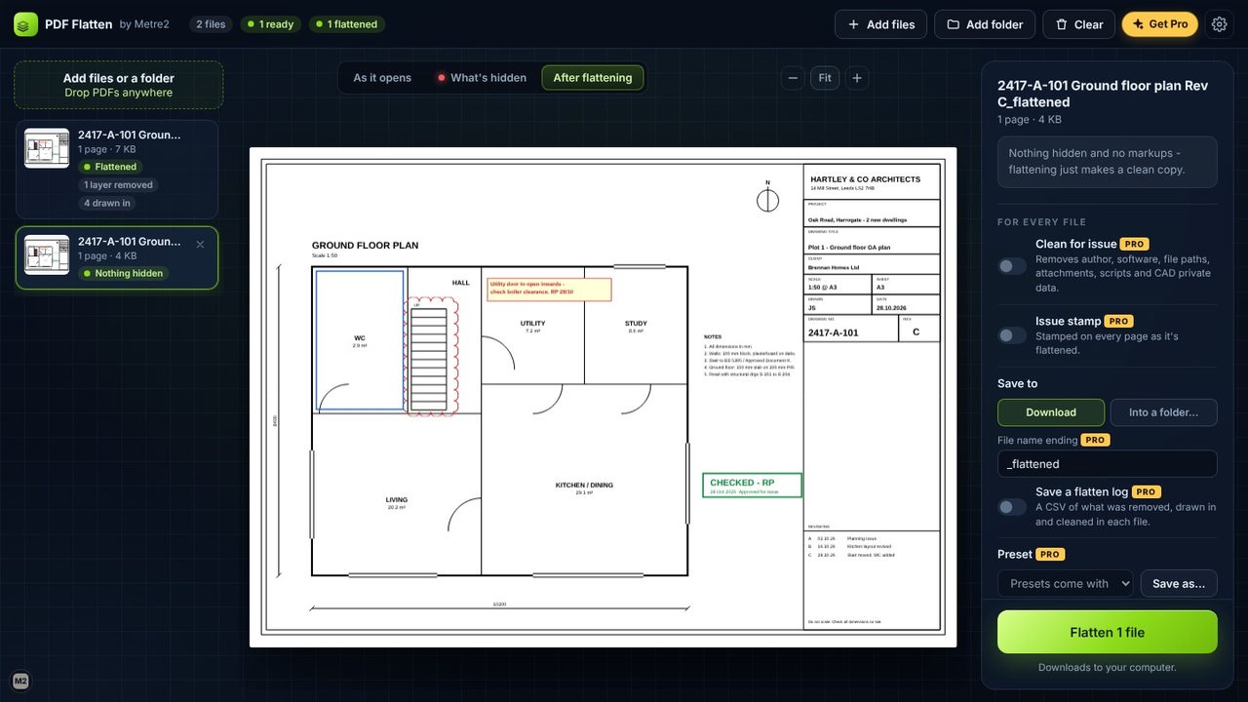Click the PRO badge beside File name ending
Screen dimensions: 1248x702
[1096, 440]
